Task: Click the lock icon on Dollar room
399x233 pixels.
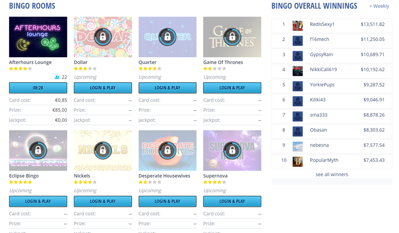Action: [x=103, y=36]
